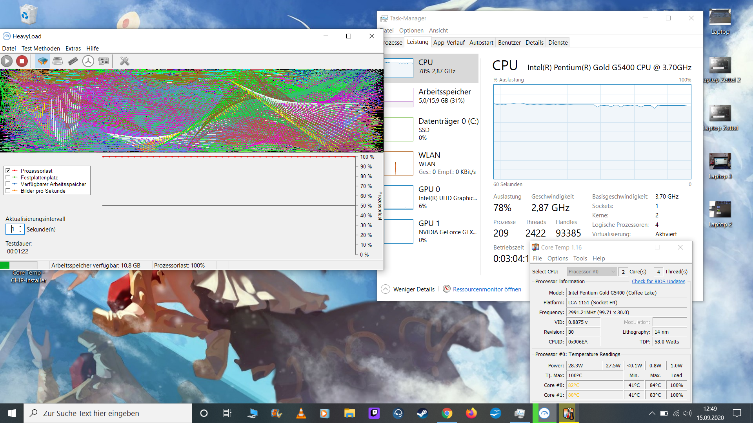Screen dimensions: 753x423
Task: Start the HeavyLoad stress test
Action: (x=7, y=61)
